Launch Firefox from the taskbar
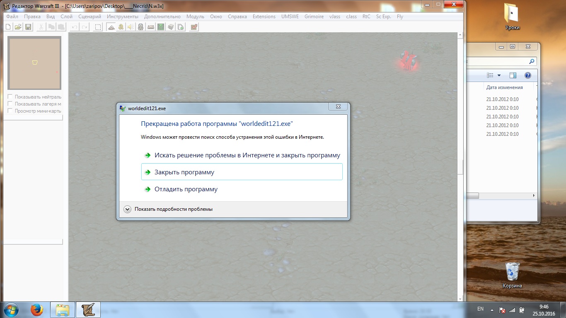The width and height of the screenshot is (566, 318). [x=37, y=310]
